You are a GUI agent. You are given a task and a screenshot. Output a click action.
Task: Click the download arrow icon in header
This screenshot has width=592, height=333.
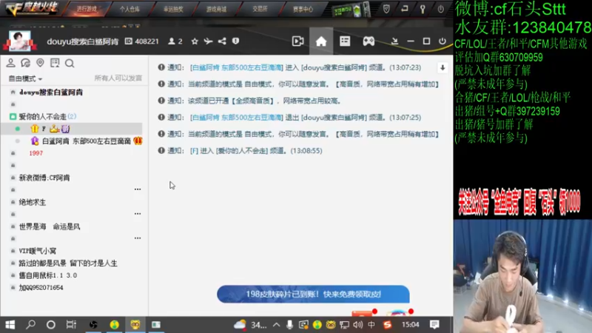click(x=394, y=41)
